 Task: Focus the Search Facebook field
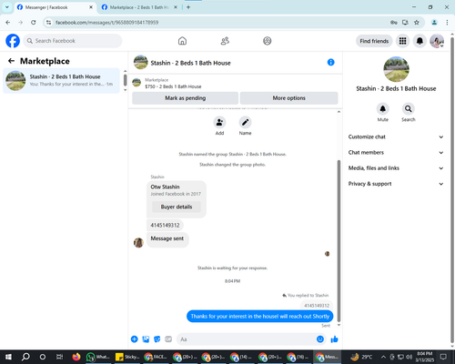(x=73, y=41)
